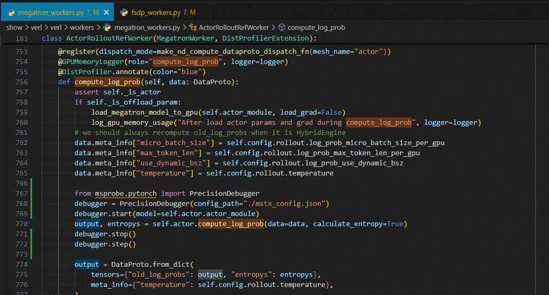This screenshot has width=549, height=295.
Task: Open ActorRolloutRefWorker breadcrumb class entry
Action: 233,27
